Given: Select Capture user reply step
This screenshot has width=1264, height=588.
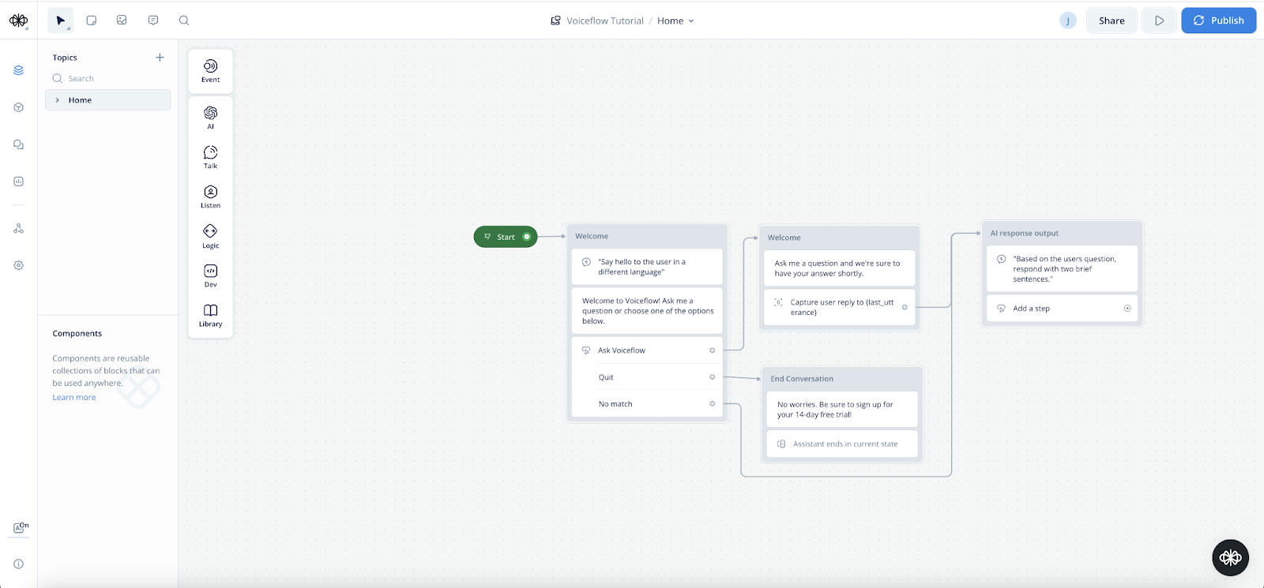Looking at the screenshot, I should (x=840, y=307).
